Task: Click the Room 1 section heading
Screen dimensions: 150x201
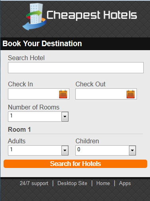Action: (x=19, y=129)
